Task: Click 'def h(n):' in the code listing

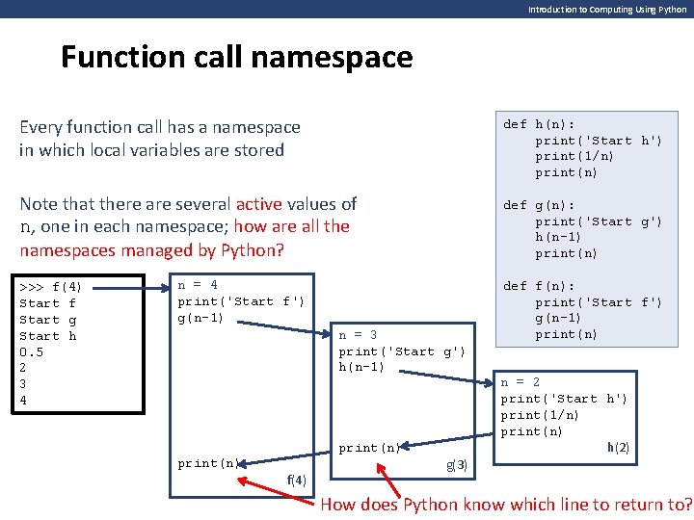Action: (x=539, y=124)
